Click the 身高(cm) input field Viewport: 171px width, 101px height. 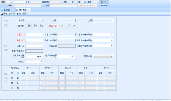[x=34, y=40]
